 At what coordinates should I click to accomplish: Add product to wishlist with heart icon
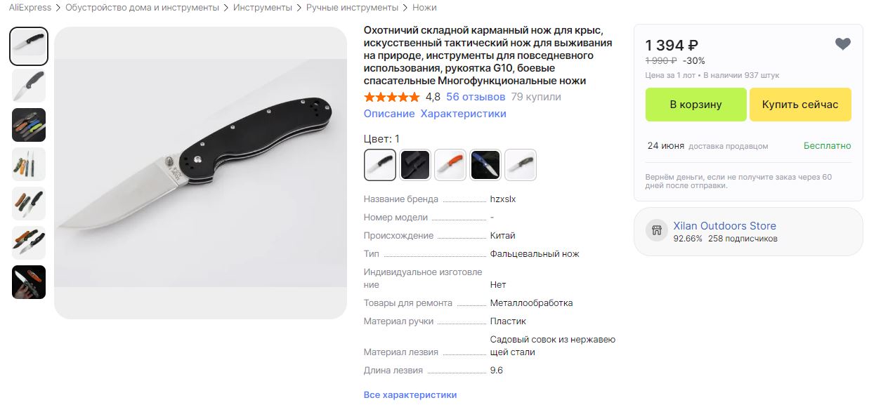point(842,44)
